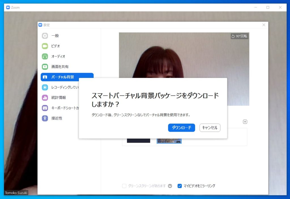Click the Tomoko Suzuki name label
The height and width of the screenshot is (199, 290).
pos(16,193)
